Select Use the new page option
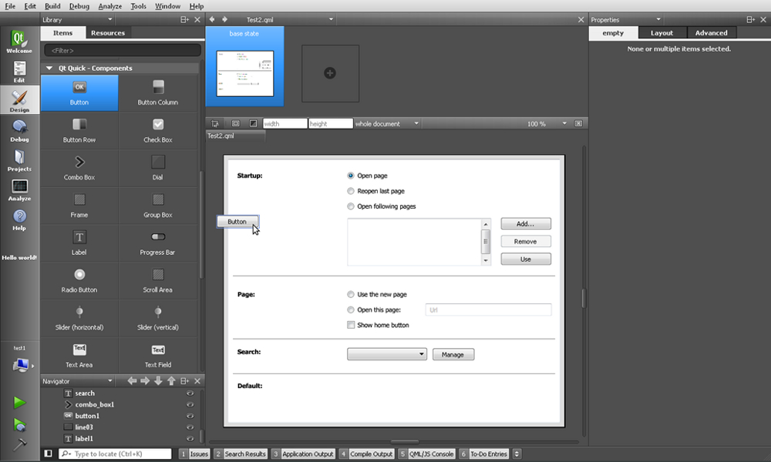771x462 pixels. (351, 295)
